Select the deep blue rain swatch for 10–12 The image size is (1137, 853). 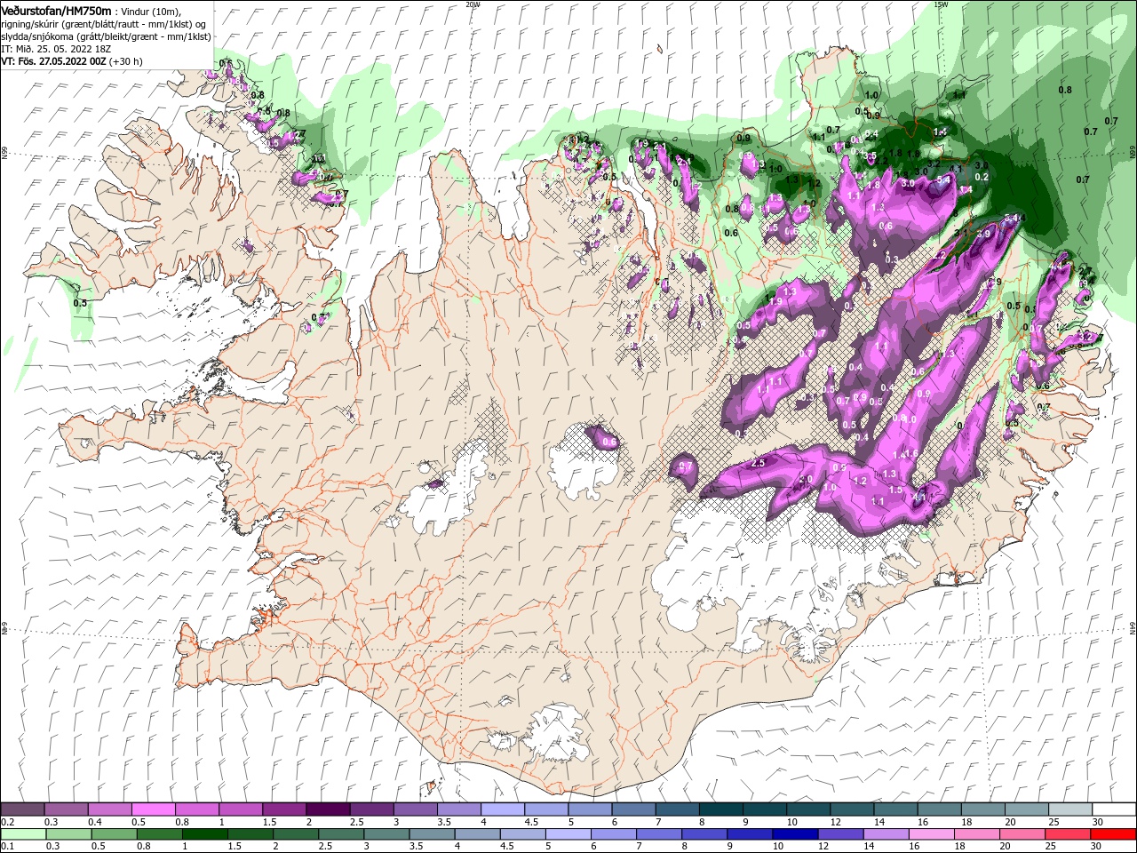(x=796, y=834)
